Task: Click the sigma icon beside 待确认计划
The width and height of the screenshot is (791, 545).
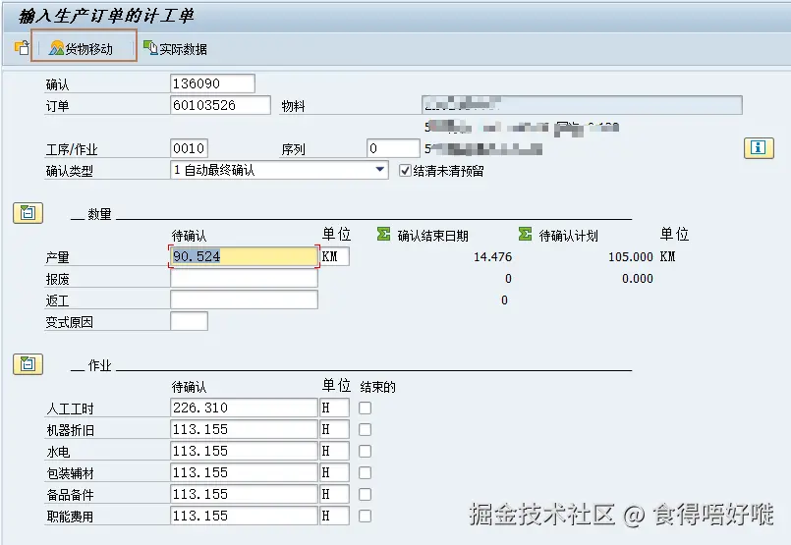Action: pyautogui.click(x=525, y=235)
